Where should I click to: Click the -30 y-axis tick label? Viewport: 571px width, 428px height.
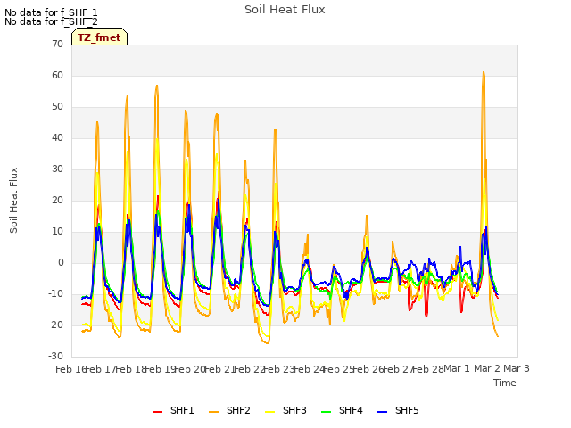(x=55, y=357)
